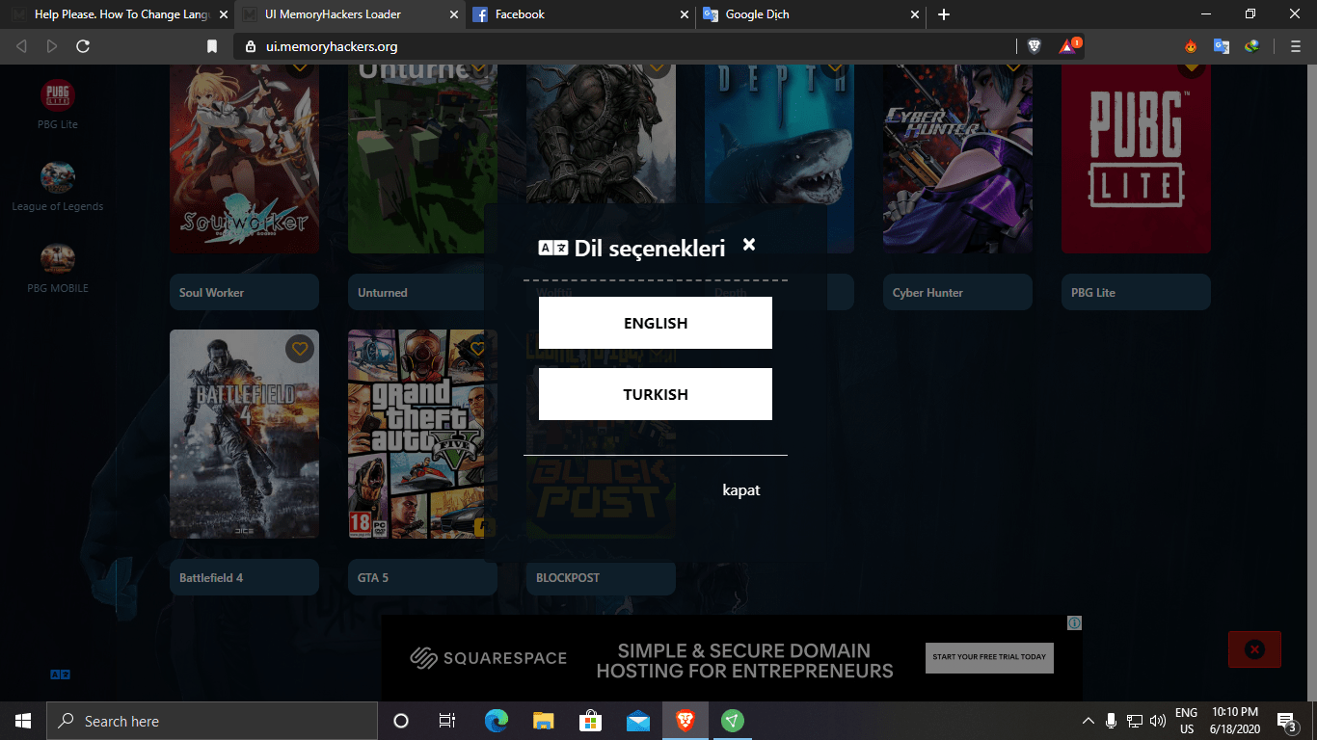Image resolution: width=1317 pixels, height=740 pixels.
Task: Go forward to the next page
Action: tap(52, 46)
